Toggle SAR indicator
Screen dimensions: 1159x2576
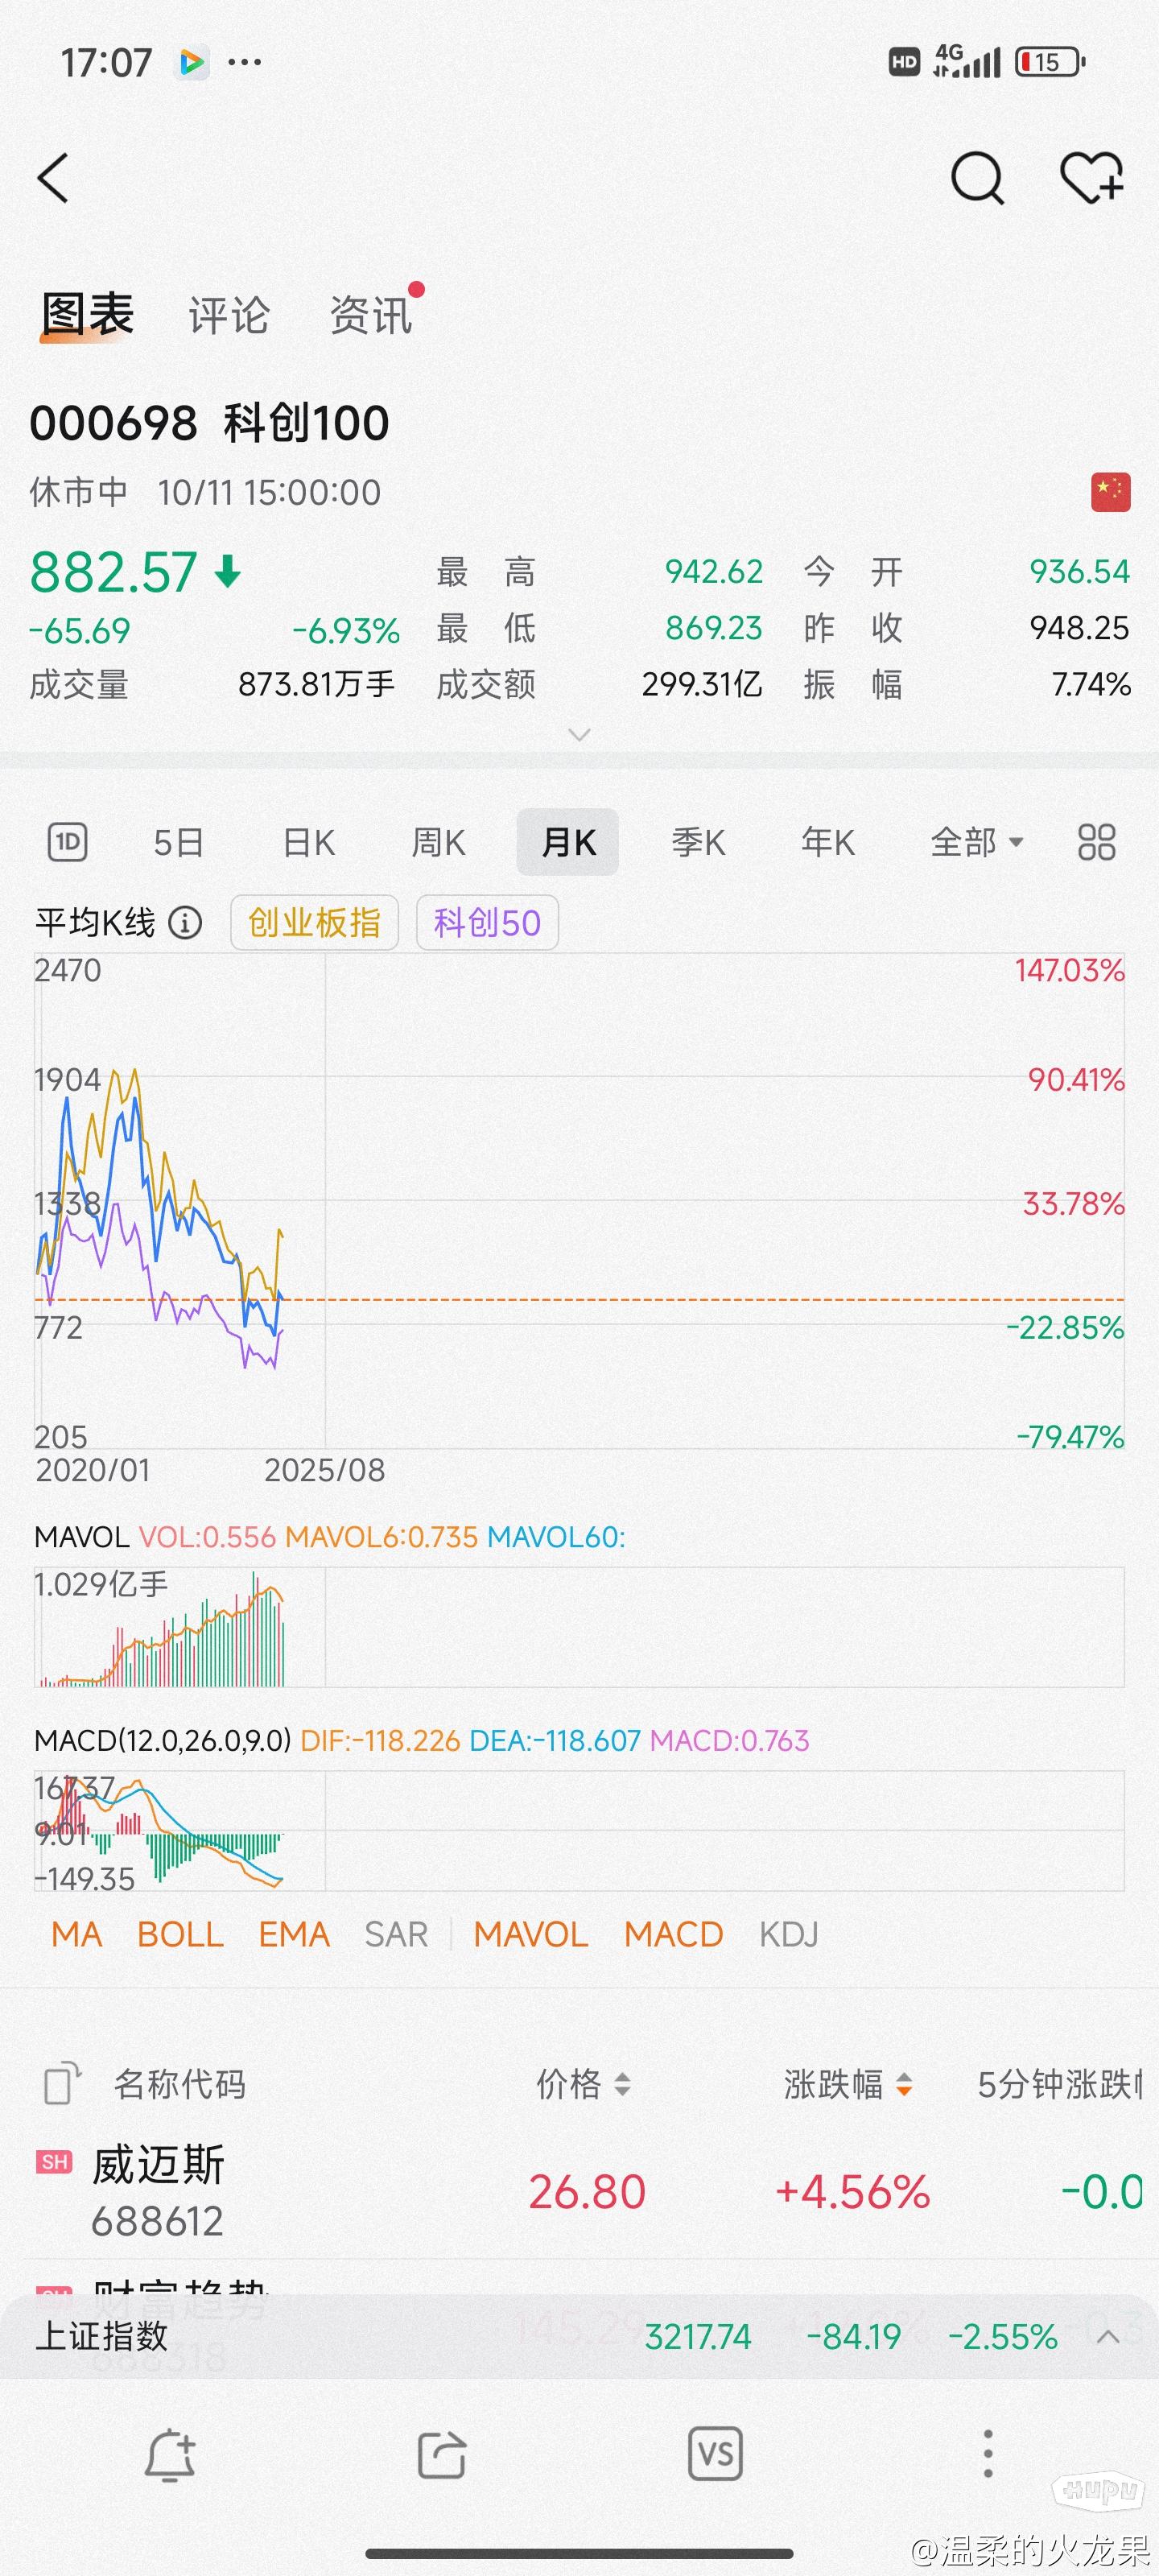tap(396, 1934)
